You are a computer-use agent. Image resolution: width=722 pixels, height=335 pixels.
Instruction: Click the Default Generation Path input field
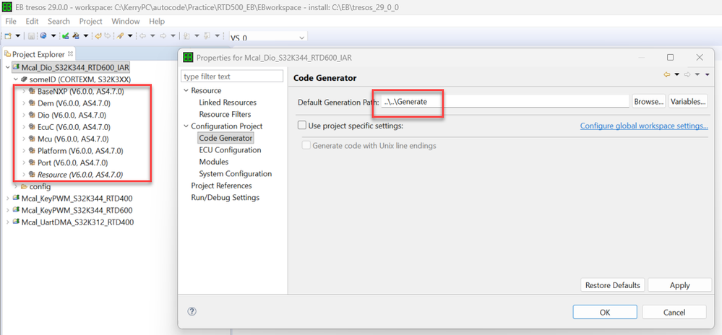pyautogui.click(x=506, y=102)
